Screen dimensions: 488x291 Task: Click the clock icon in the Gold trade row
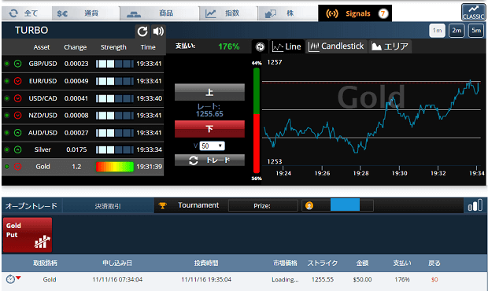[x=10, y=279]
